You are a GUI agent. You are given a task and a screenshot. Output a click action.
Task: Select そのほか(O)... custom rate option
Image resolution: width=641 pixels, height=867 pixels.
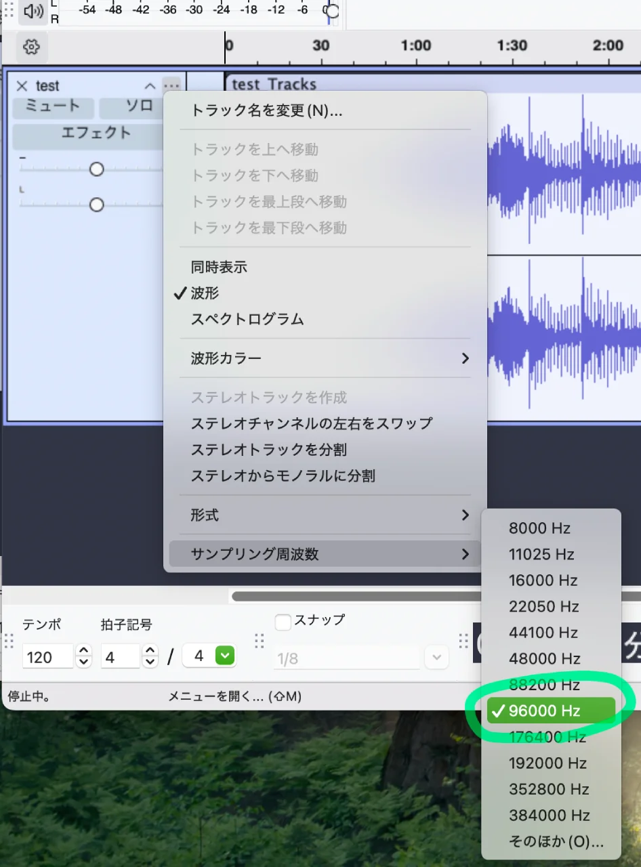tap(556, 842)
